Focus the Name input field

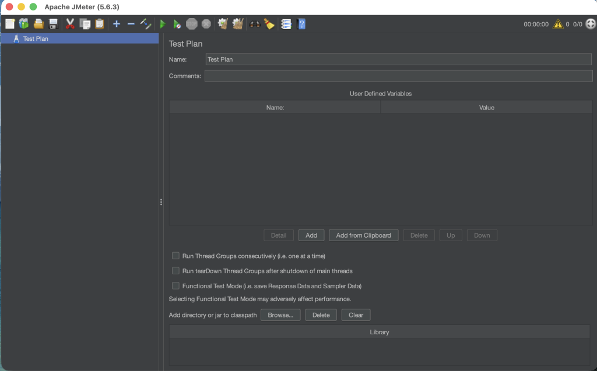pyautogui.click(x=399, y=59)
